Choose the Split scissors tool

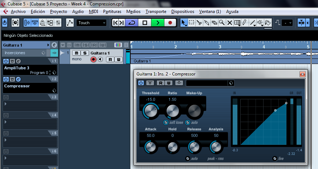coord(199,23)
